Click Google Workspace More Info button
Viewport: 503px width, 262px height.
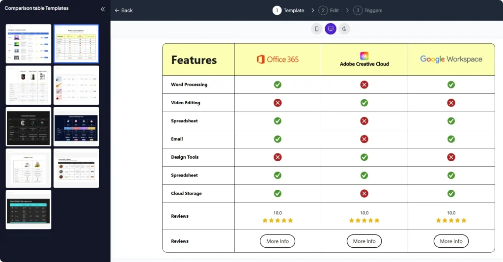point(451,241)
